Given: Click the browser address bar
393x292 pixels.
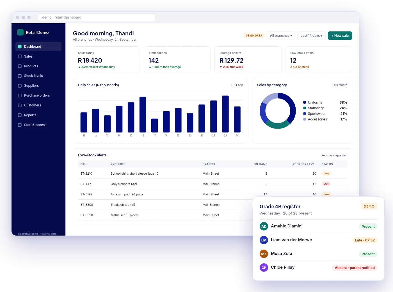Looking at the screenshot, I should pyautogui.click(x=97, y=17).
